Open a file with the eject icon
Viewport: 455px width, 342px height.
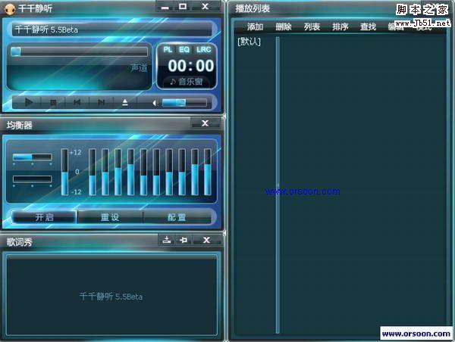click(x=125, y=102)
